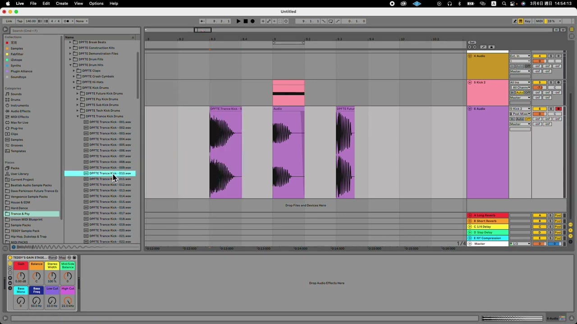Click 5 Kick 2 volume -7.0 slider
Viewport: 577px width, 324px height.
540,88
